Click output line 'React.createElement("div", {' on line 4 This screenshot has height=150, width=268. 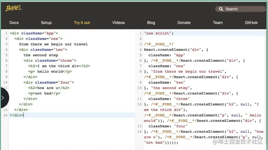[176, 50]
